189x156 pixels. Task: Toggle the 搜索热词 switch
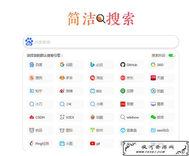[172, 55]
